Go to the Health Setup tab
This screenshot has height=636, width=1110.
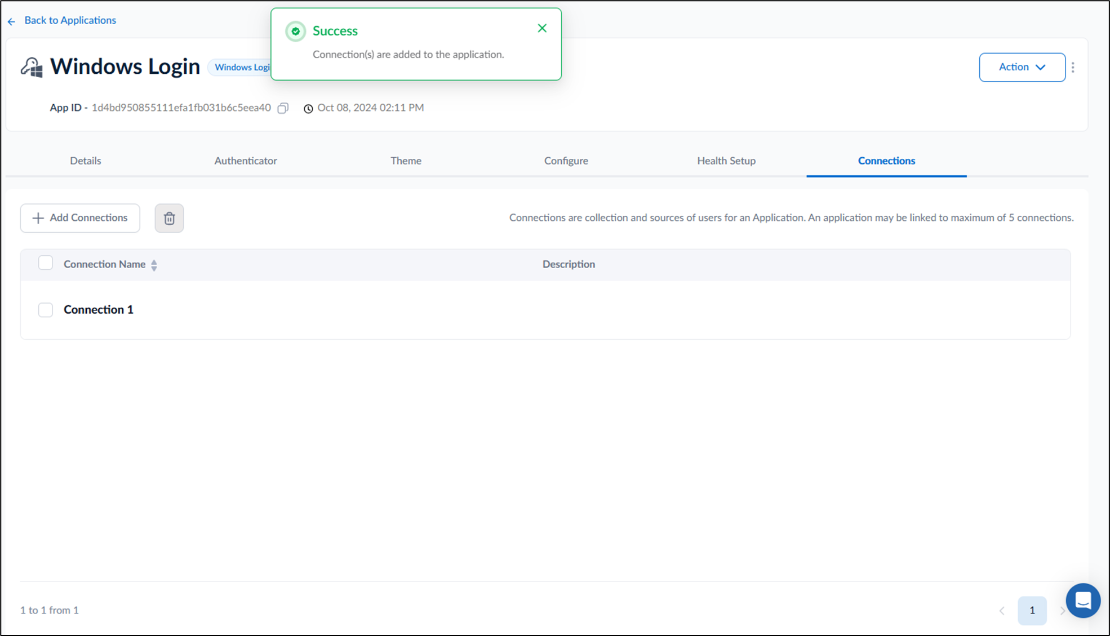click(726, 161)
